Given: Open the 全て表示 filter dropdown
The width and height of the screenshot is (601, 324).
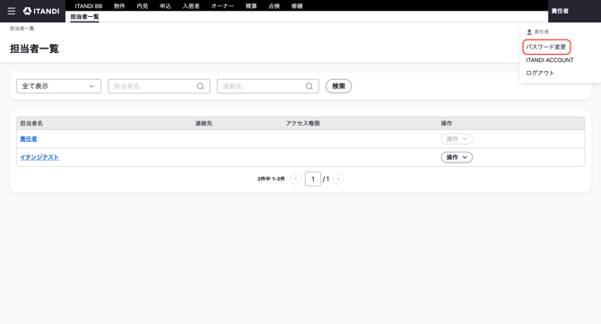Looking at the screenshot, I should (x=58, y=86).
